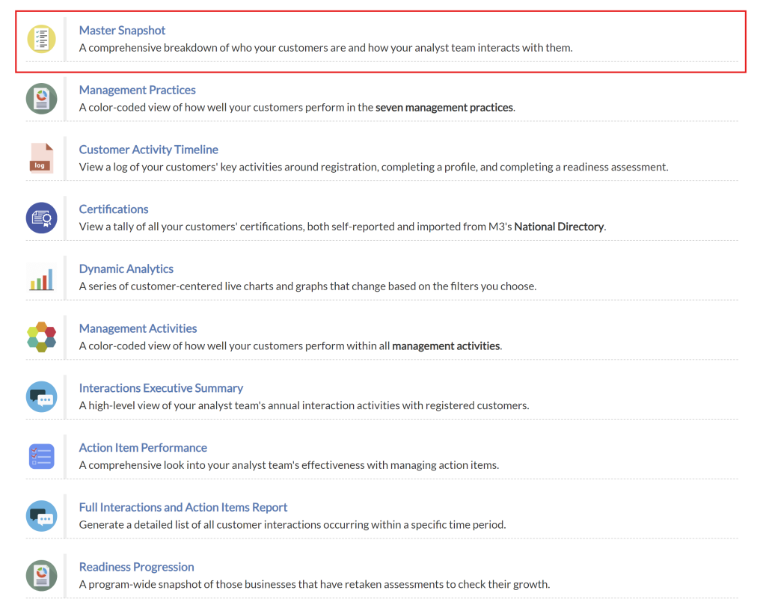Viewport: 766px width, 614px height.
Task: Go to Customer Activity Timeline link
Action: [148, 150]
